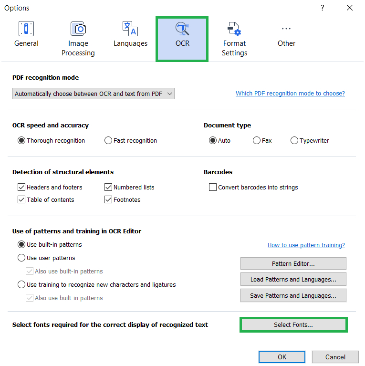The image size is (365, 366).
Task: Expand the PDF recognition mode dropdown
Action: point(94,94)
